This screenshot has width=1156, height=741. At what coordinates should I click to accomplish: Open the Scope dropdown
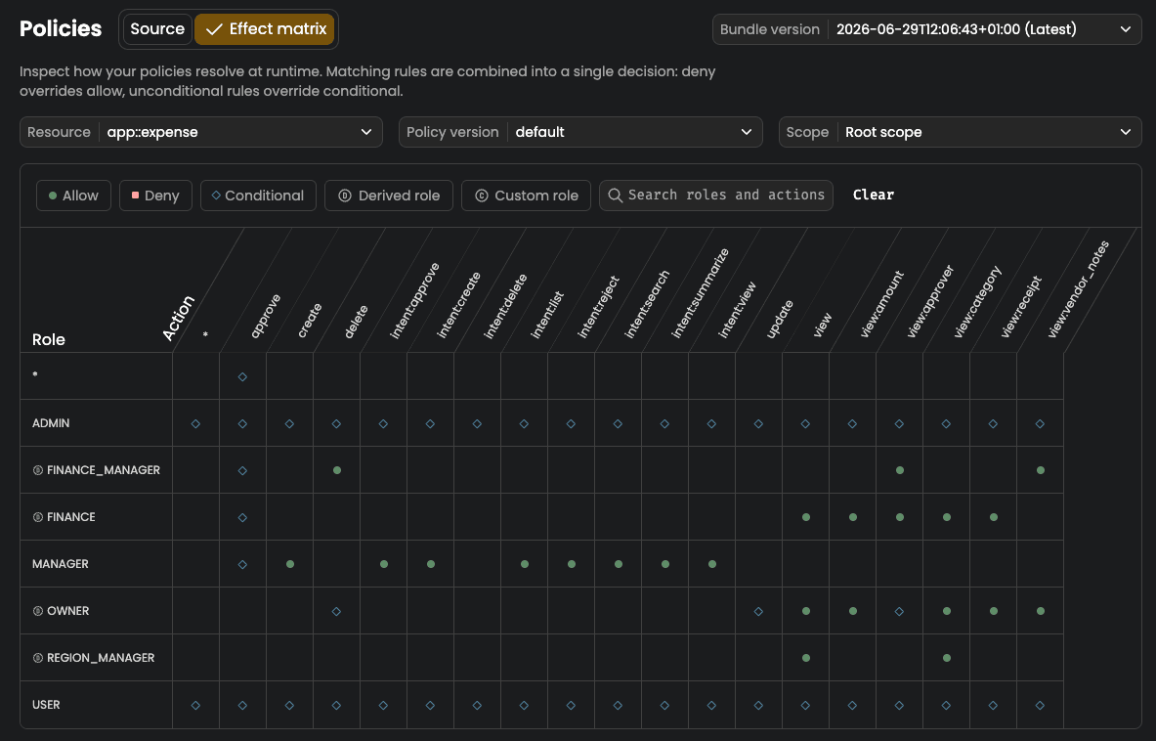pyautogui.click(x=960, y=132)
